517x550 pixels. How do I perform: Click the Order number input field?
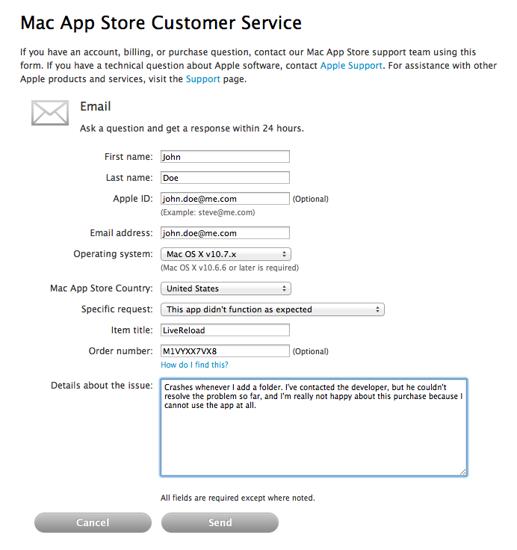click(225, 350)
